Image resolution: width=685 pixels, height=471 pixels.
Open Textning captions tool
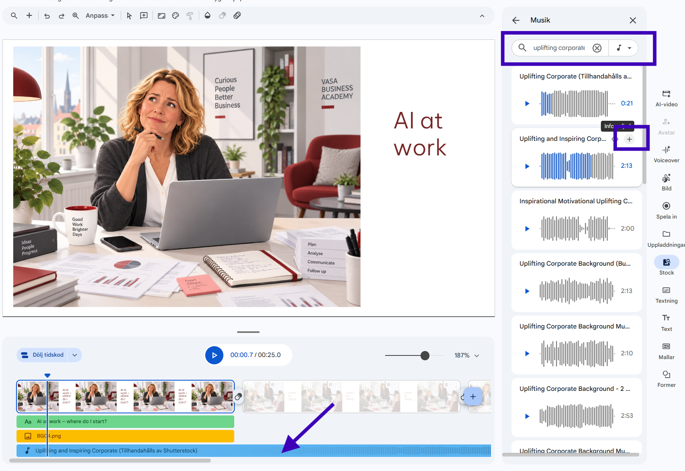[x=666, y=295]
